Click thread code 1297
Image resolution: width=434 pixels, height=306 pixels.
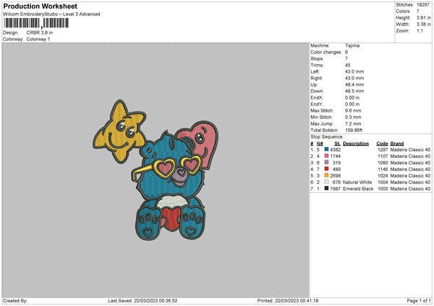coord(383,149)
